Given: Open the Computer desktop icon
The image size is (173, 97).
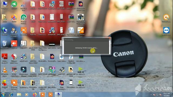Looking at the screenshot, I should point(5,5).
